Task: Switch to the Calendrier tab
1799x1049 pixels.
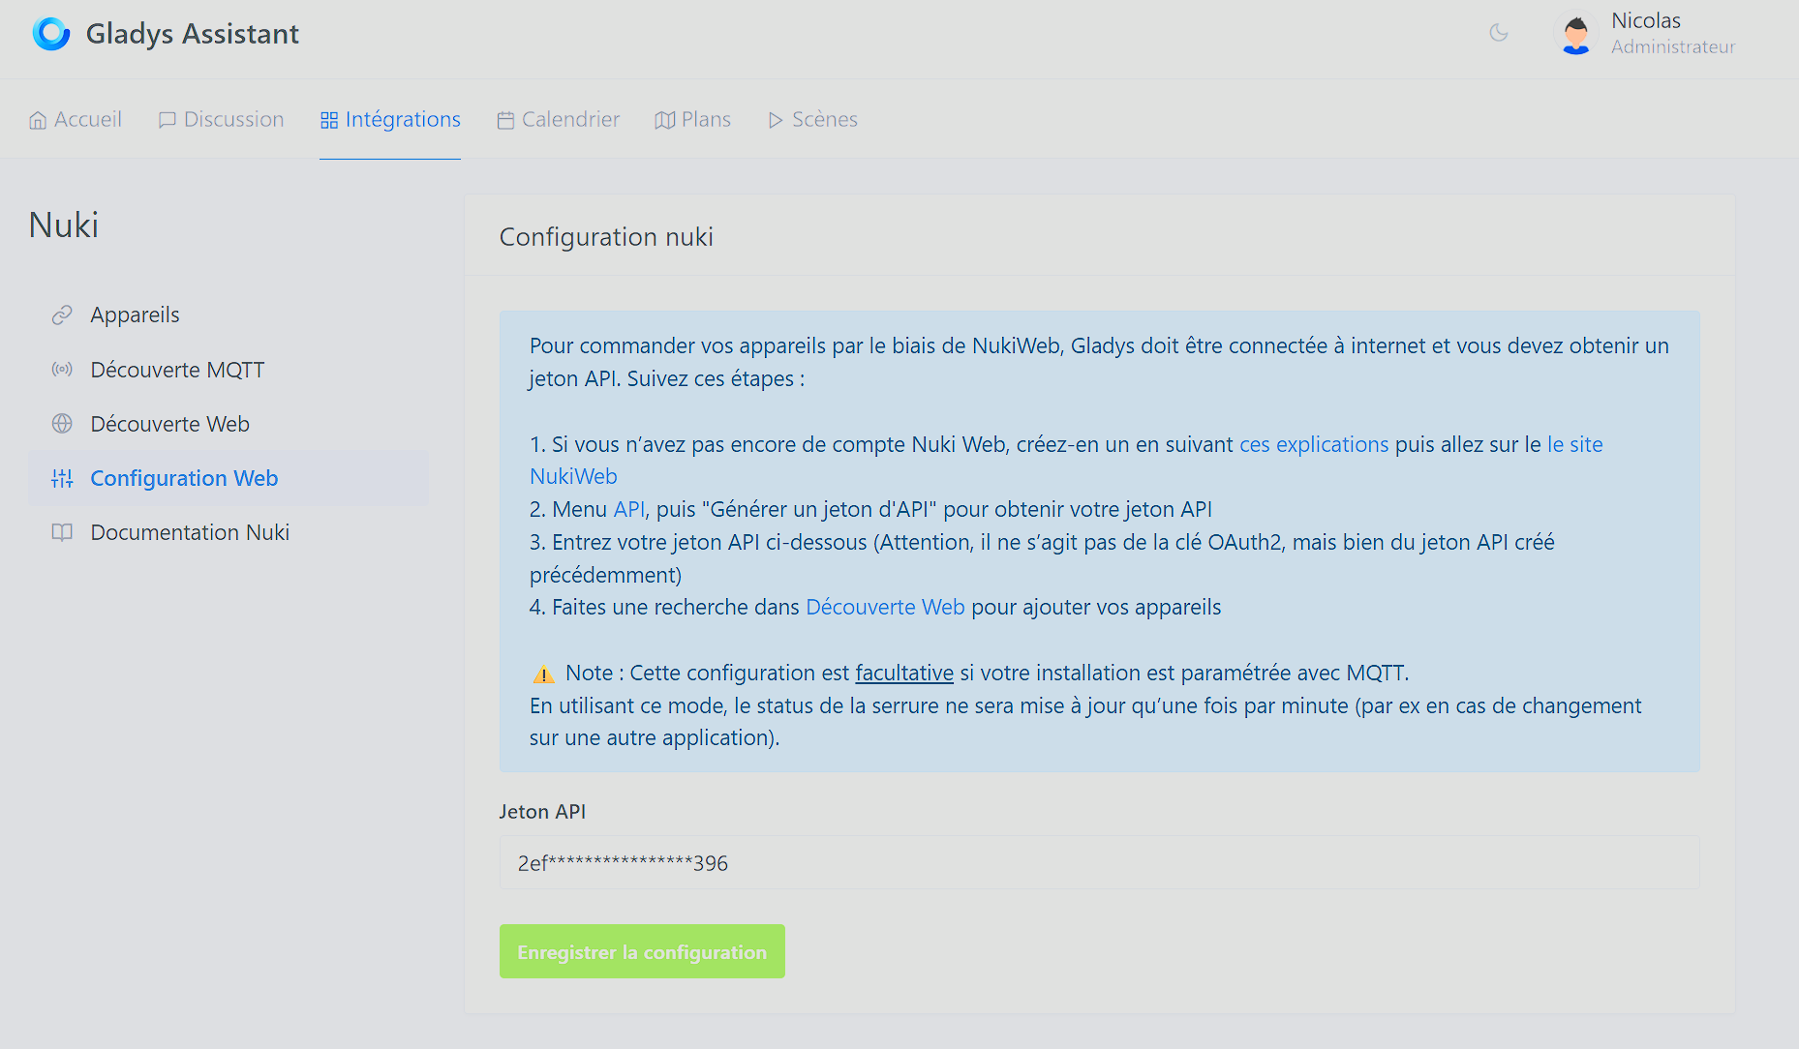Action: click(x=558, y=119)
